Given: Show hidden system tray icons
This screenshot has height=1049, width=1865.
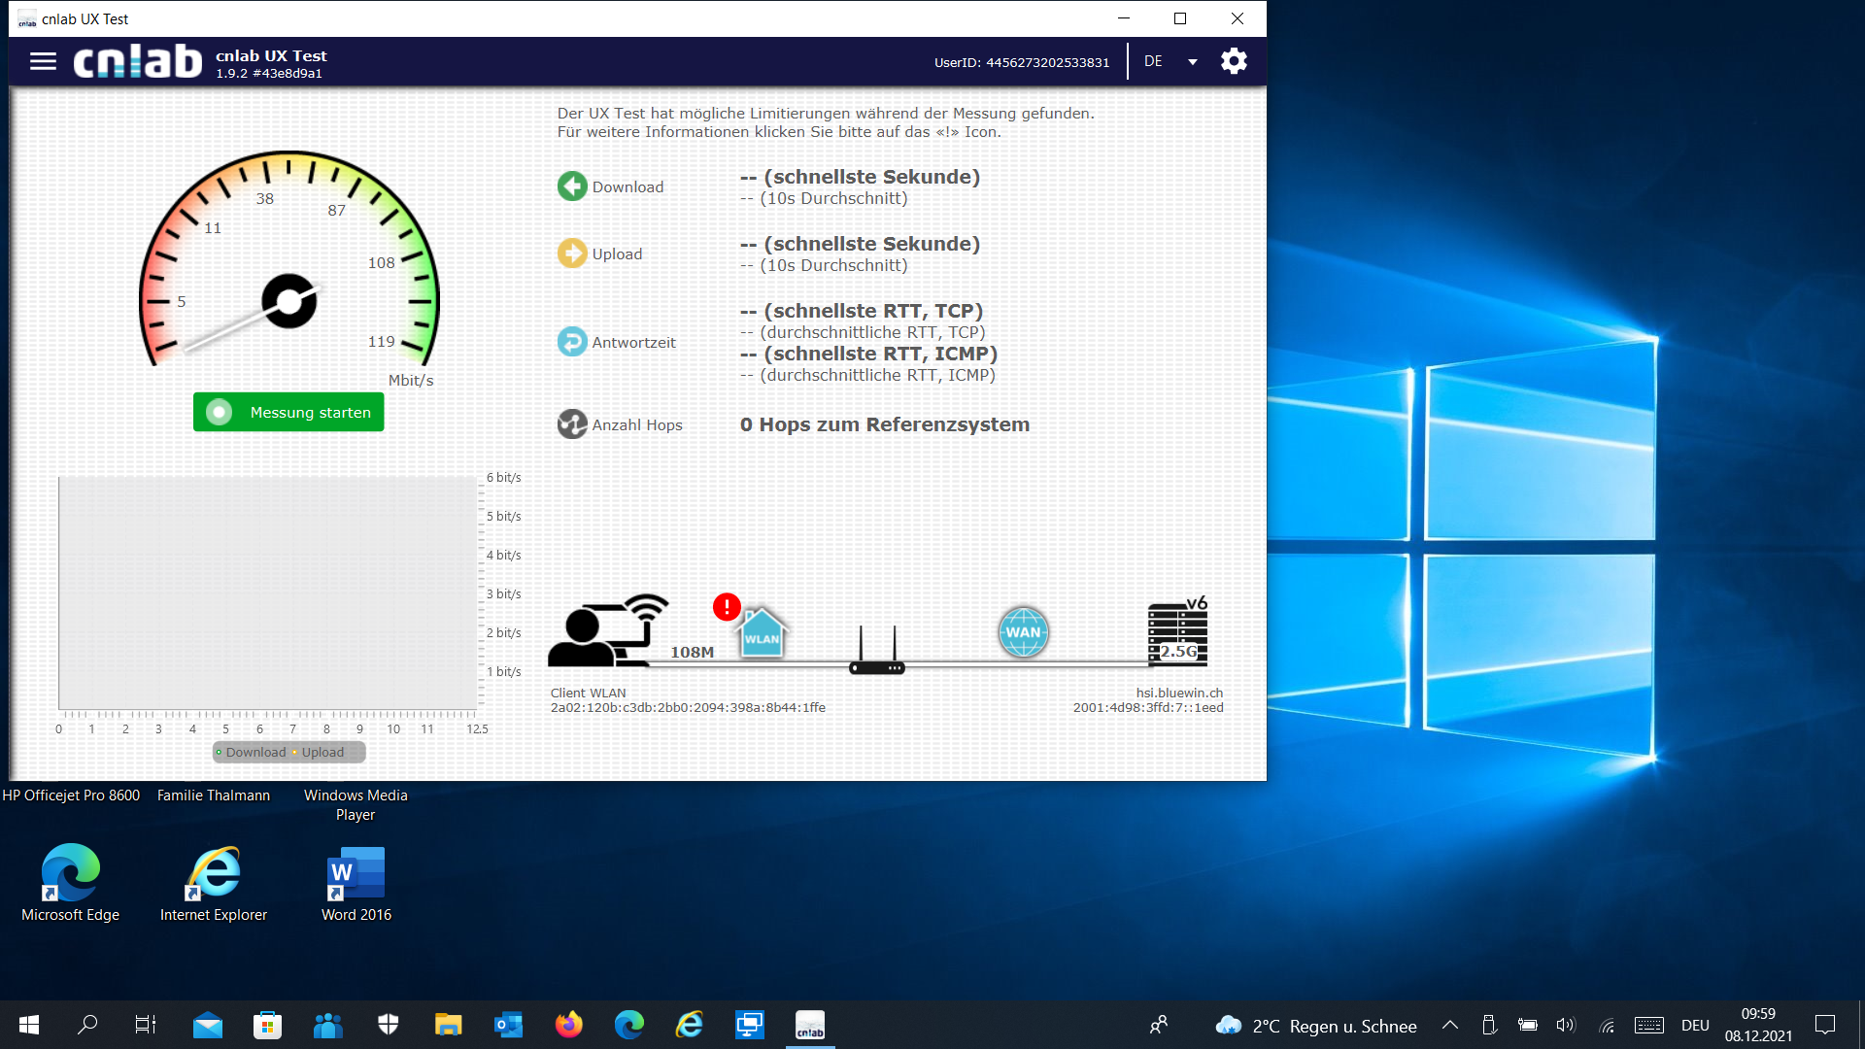Looking at the screenshot, I should 1449,1026.
